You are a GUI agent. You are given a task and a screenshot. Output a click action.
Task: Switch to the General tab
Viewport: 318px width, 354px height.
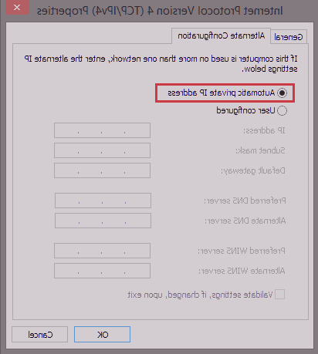point(289,37)
